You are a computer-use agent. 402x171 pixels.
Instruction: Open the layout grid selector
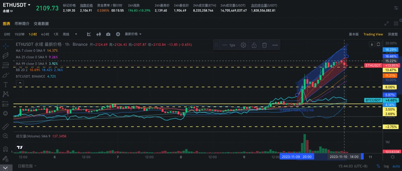point(395,24)
